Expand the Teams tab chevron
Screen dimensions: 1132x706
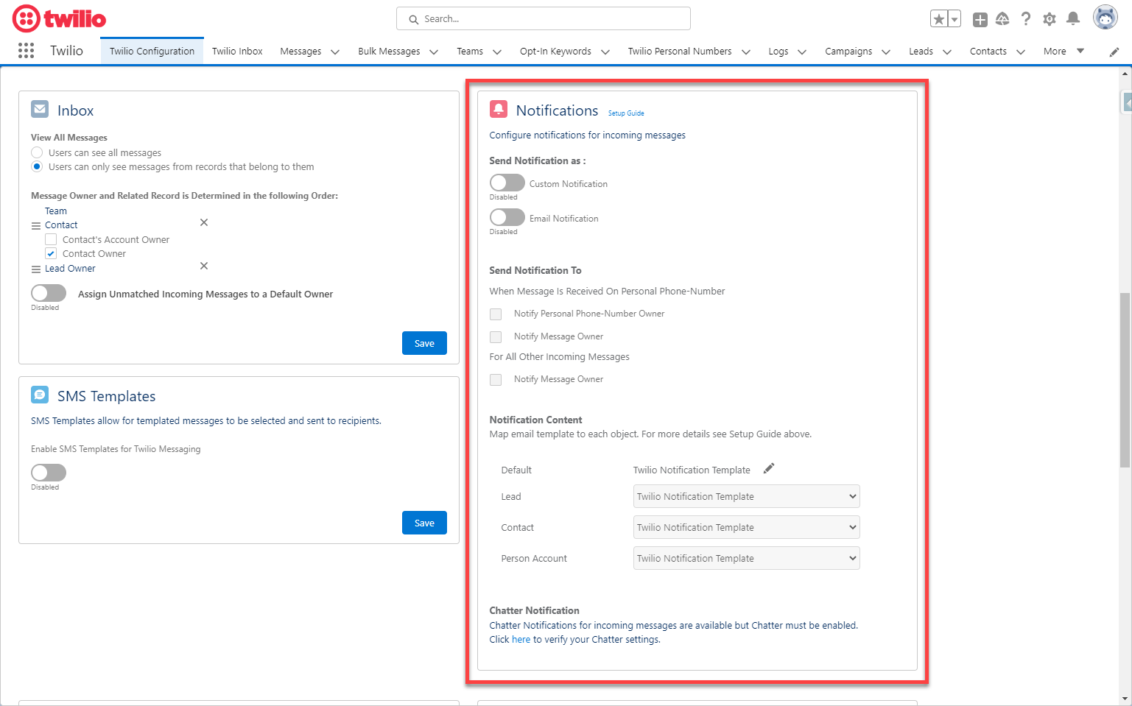pyautogui.click(x=497, y=52)
